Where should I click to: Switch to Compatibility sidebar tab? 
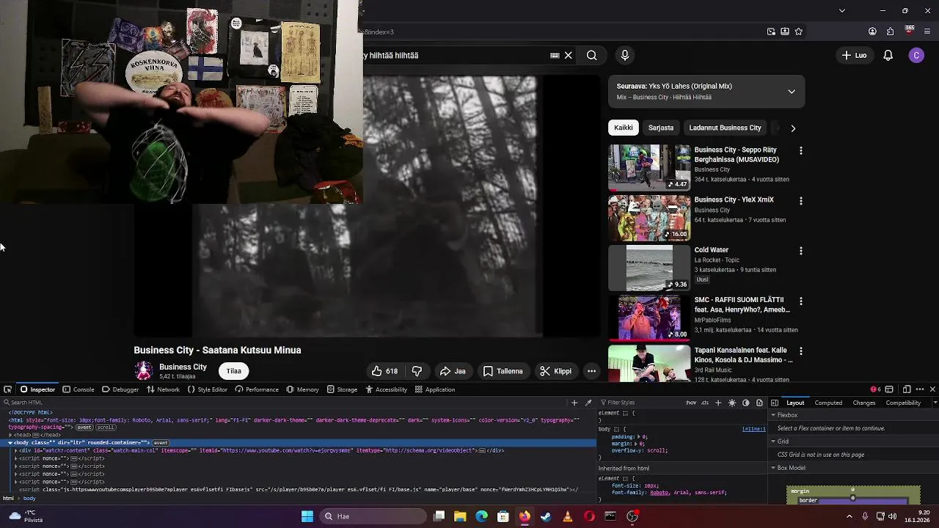tap(903, 403)
